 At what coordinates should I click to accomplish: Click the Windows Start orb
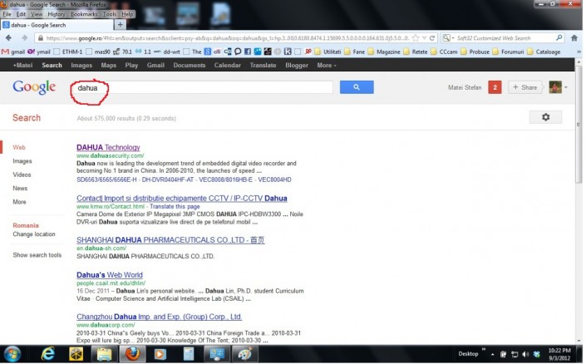coord(15,353)
